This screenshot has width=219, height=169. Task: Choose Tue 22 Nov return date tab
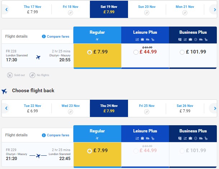coord(32,108)
